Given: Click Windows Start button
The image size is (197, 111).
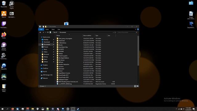Looking at the screenshot, I should pos(2,109).
